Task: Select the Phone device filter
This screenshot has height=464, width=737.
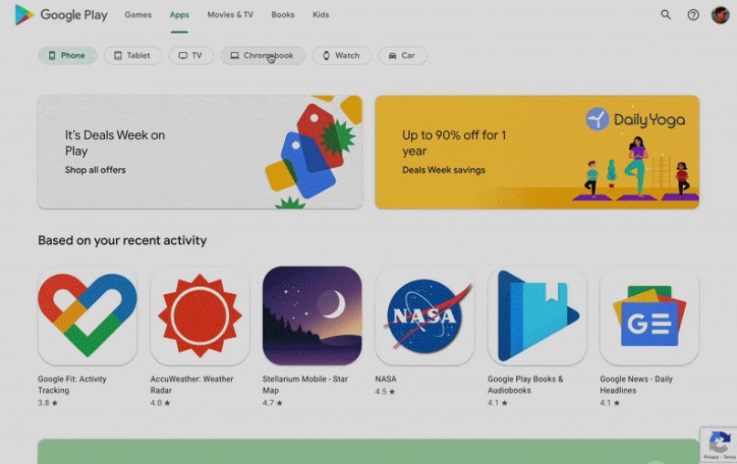Action: (68, 56)
